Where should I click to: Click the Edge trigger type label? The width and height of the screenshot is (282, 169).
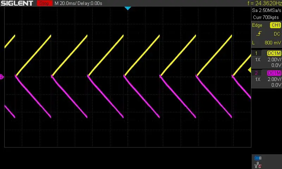click(257, 25)
